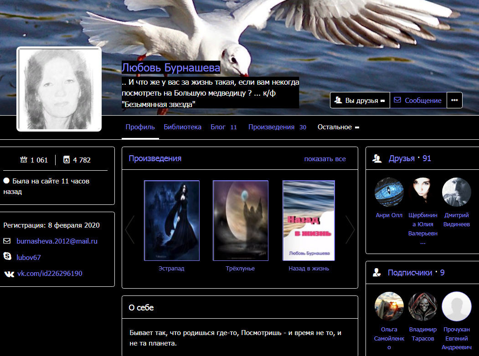Screen dimensions: 479x356
Task: Open the 'Назад в жизнь' book cover
Action: [x=309, y=220]
